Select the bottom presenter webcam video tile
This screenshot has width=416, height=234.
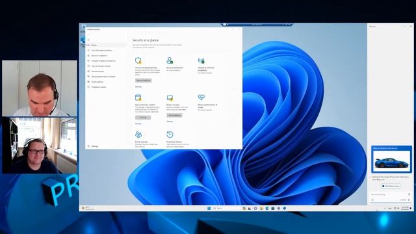pos(40,146)
